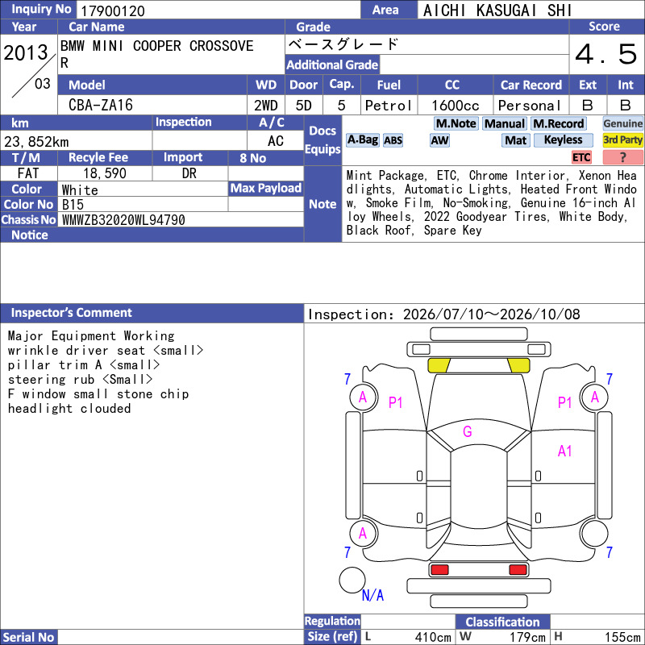This screenshot has height=645, width=645.
Task: Click the left red taillight in diagram
Action: coord(439,570)
